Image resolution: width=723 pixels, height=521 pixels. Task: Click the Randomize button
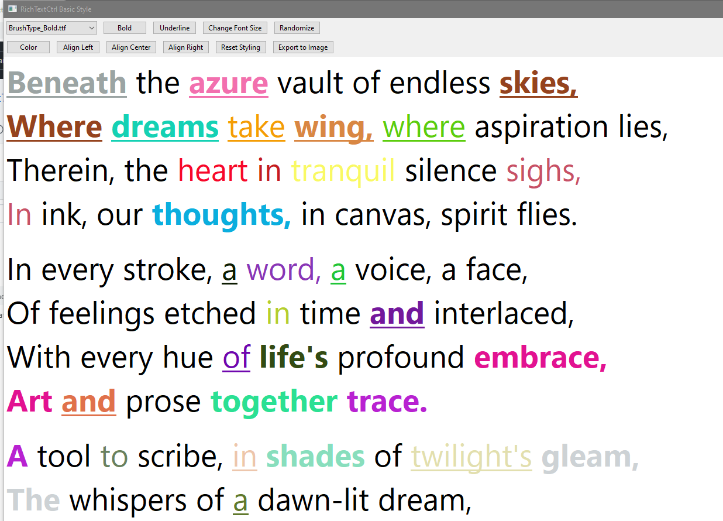[297, 28]
